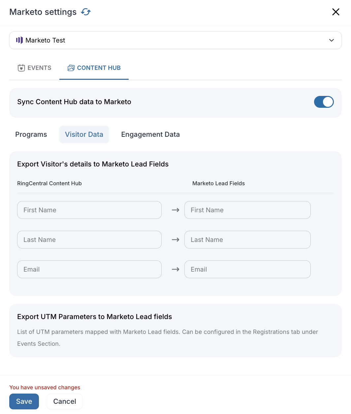This screenshot has width=351, height=414.
Task: Click the mapping arrow in First Name row
Action: coord(175,210)
